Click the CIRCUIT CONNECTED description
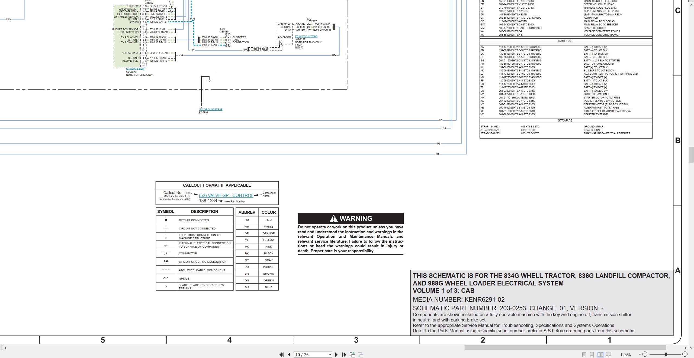694x358 pixels. 194,220
